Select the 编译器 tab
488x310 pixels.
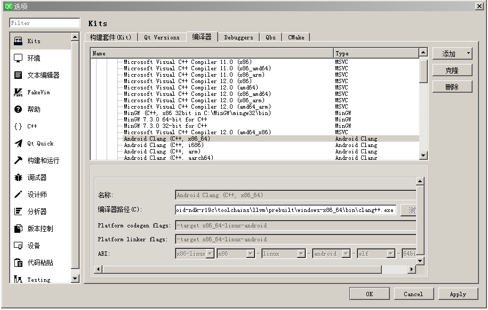tap(202, 37)
